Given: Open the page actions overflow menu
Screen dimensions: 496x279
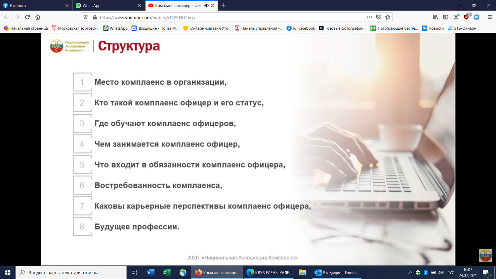Looking at the screenshot, I should click(x=370, y=17).
